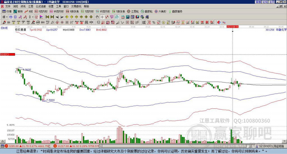This screenshot has width=287, height=154.
Task: Open the 9T四方形 tool
Action: click(103, 11)
